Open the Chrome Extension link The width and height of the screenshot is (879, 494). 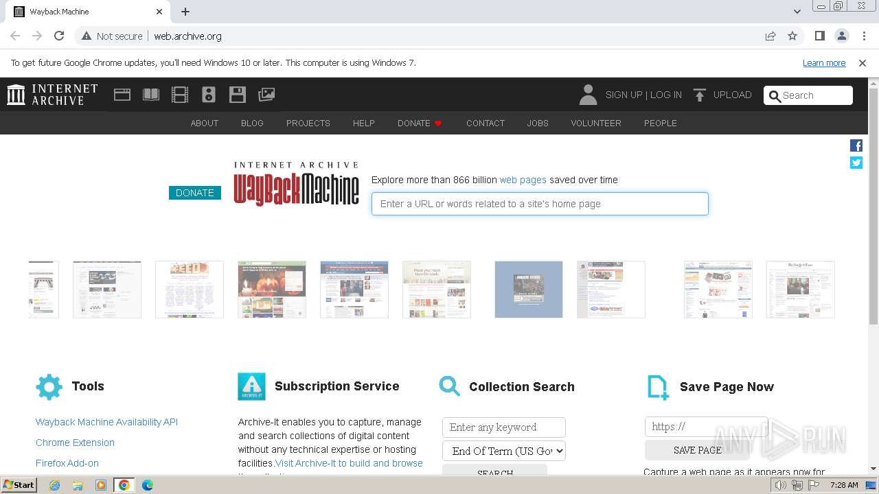(75, 443)
